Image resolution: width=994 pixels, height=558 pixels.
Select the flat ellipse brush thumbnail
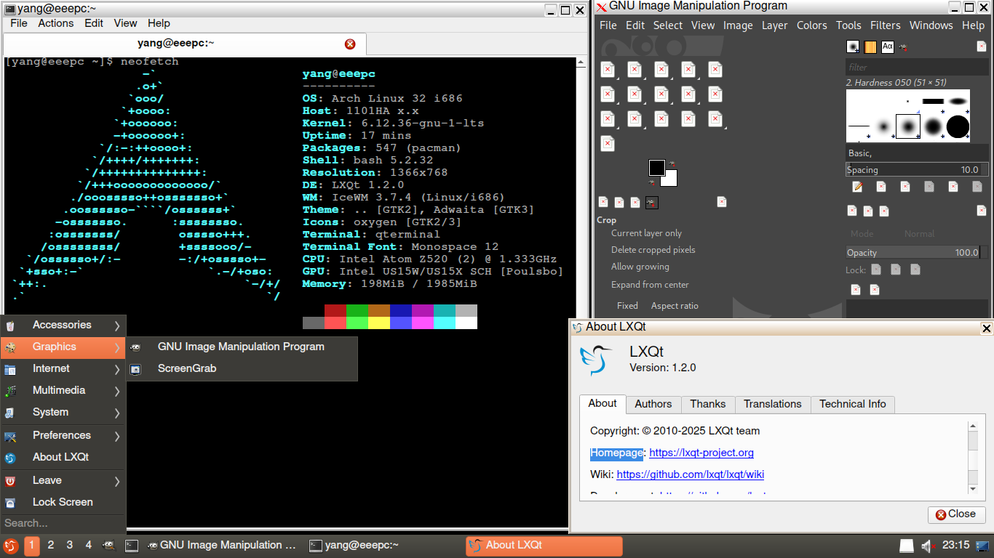[958, 101]
